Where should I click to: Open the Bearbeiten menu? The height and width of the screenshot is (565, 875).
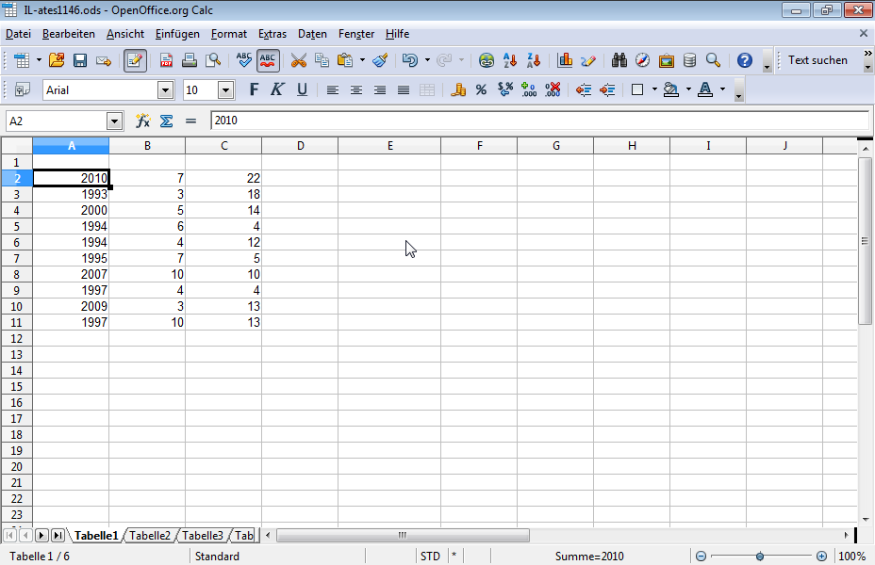click(x=69, y=34)
